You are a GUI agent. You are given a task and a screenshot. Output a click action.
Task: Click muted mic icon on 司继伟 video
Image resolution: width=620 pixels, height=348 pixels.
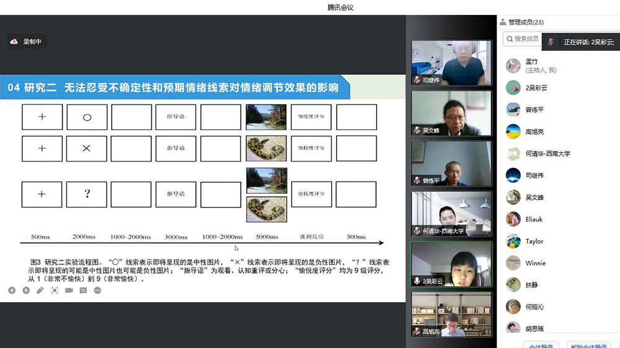(x=417, y=80)
